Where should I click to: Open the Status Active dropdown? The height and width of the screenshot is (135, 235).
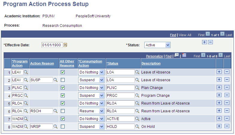click(157, 45)
